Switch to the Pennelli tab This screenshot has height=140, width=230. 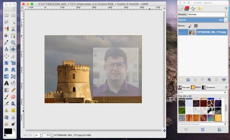coord(184,87)
